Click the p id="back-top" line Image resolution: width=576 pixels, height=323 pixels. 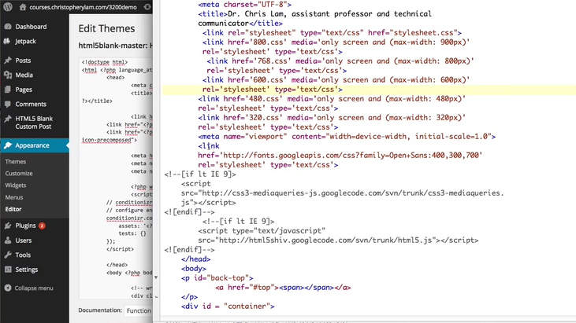click(217, 278)
